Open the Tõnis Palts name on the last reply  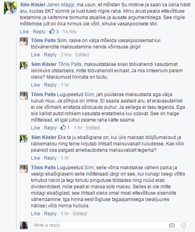(43, 168)
